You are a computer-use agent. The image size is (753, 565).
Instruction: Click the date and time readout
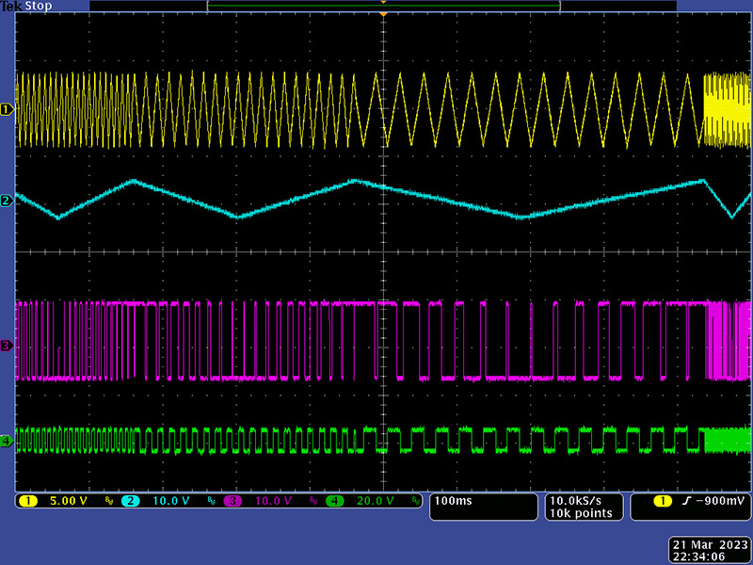709,550
